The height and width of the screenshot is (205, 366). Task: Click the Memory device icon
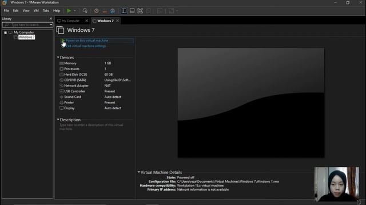point(62,63)
